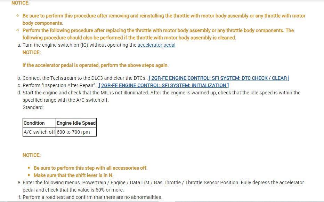Open the accelerator pedal link
Viewport: 324px width, 202px height.
point(156,45)
